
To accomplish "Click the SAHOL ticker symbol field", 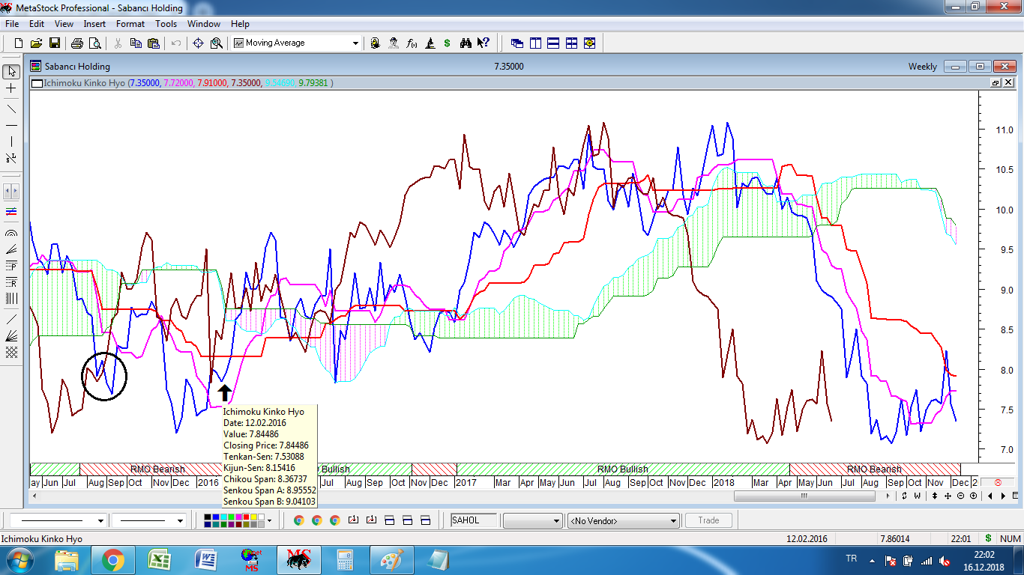I will tap(474, 520).
